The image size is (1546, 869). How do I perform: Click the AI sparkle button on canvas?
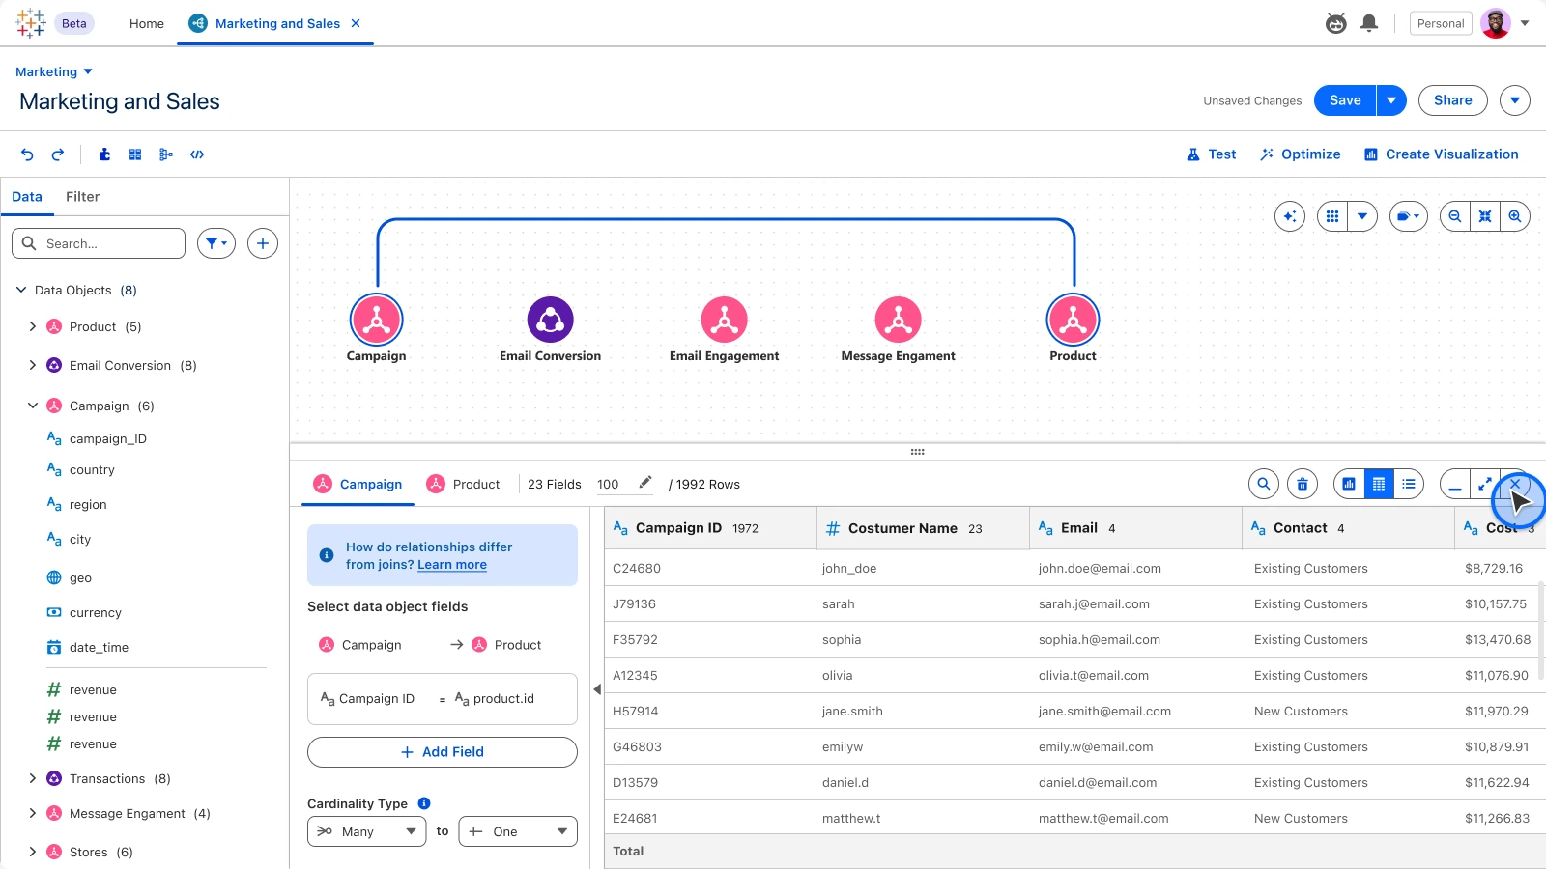click(x=1290, y=216)
